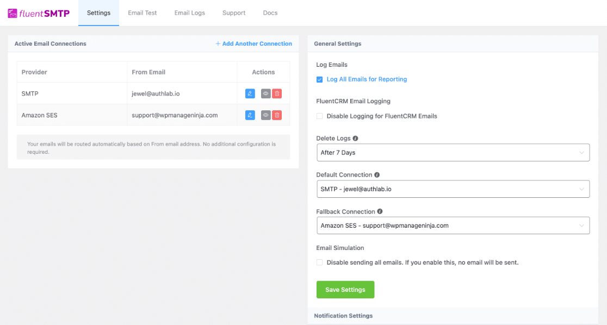
Task: Delete the SMTP jewel@authlab.io connection
Action: pos(277,93)
